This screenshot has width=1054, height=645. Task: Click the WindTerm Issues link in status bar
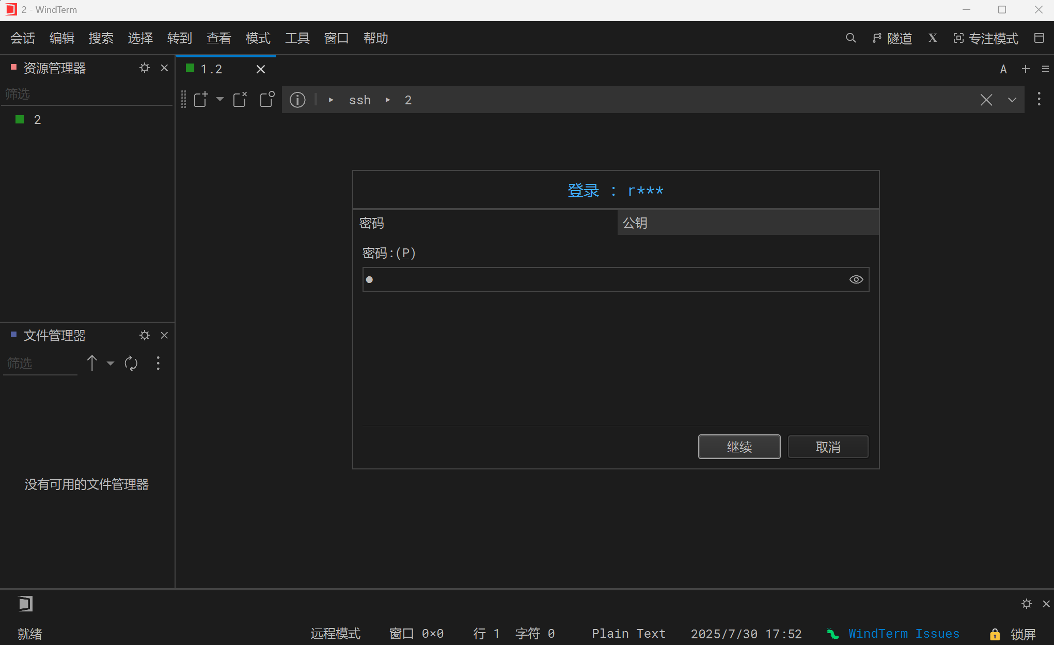[904, 634]
